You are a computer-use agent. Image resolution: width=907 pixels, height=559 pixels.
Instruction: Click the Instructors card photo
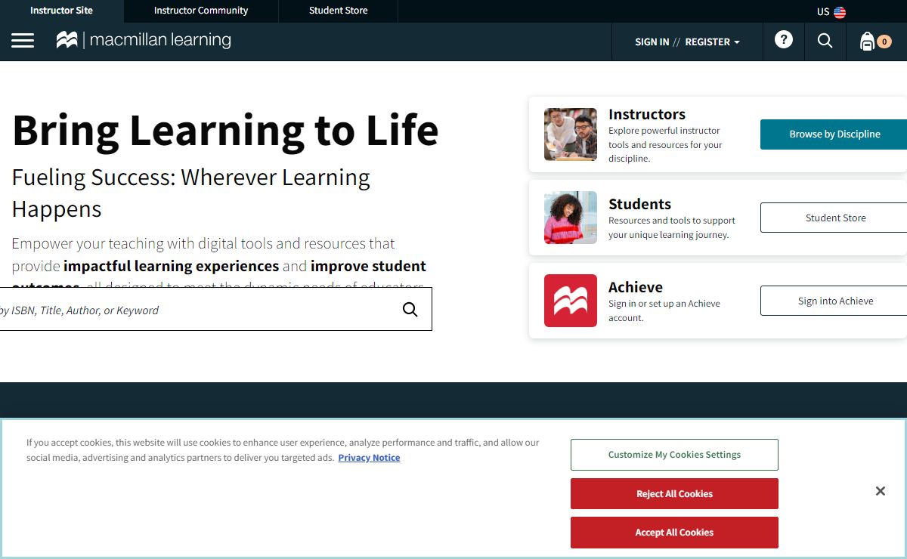pyautogui.click(x=571, y=134)
